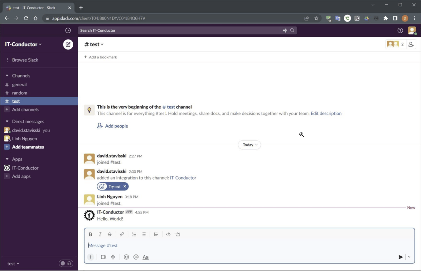Insert a link using the link icon
Image resolution: width=421 pixels, height=271 pixels.
[122, 234]
